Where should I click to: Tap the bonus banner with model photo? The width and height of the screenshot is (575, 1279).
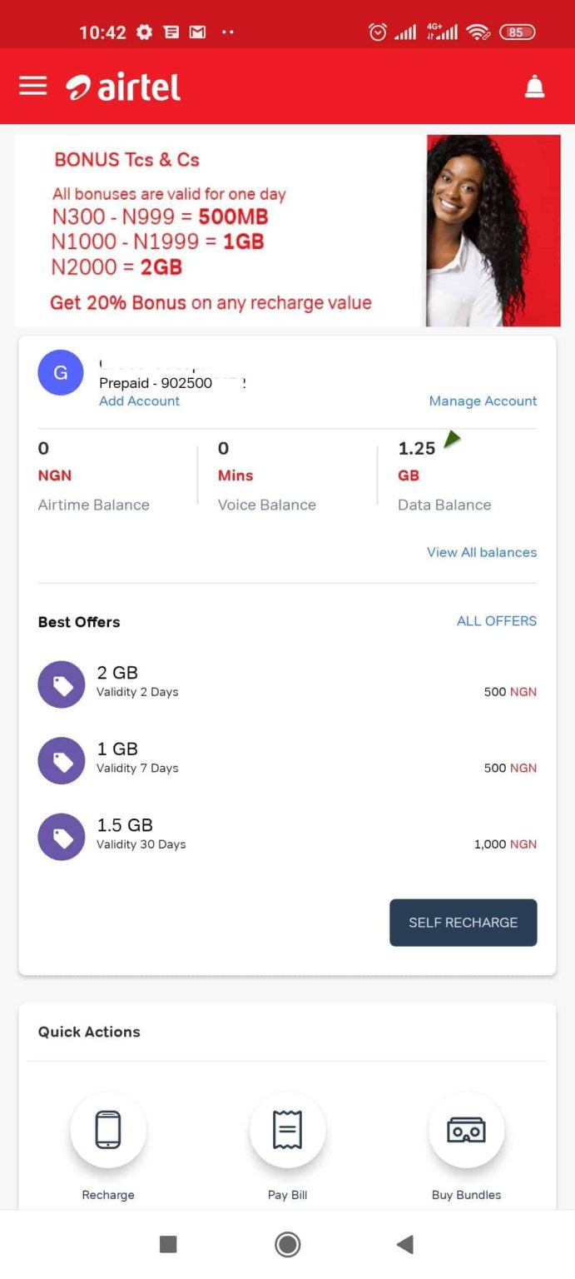pyautogui.click(x=287, y=230)
